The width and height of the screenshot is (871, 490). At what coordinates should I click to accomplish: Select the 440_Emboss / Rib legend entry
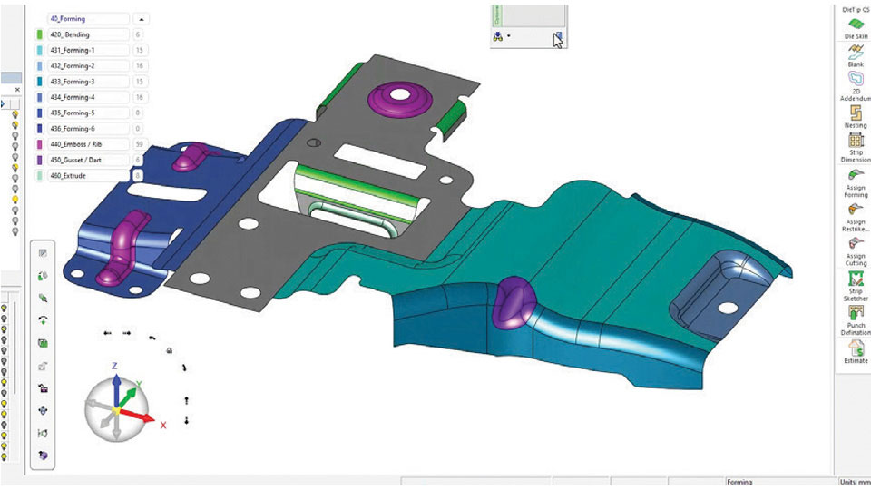88,144
